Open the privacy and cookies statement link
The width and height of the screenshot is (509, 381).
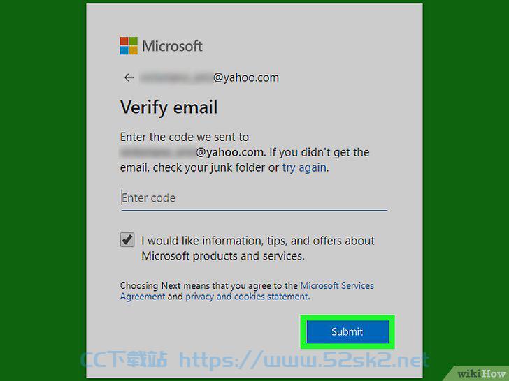pos(247,297)
